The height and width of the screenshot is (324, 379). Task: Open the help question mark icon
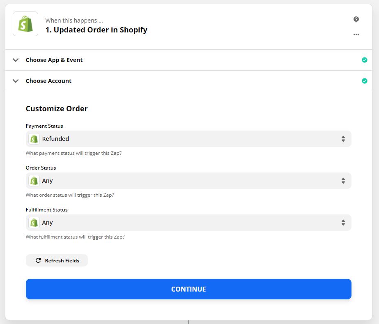pos(356,19)
